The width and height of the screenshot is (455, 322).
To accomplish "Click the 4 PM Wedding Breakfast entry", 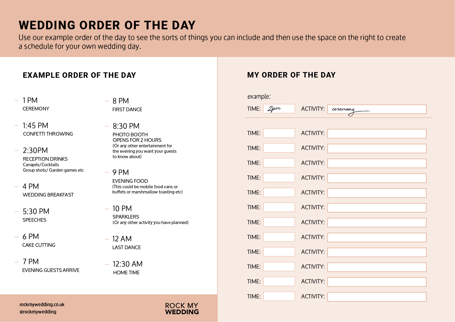I will click(48, 190).
